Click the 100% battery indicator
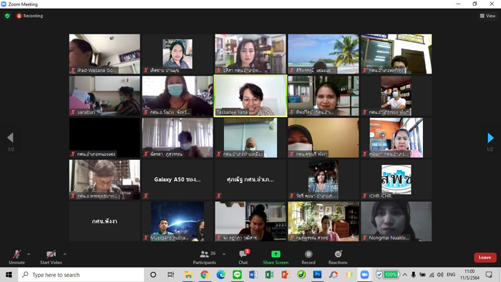The height and width of the screenshot is (282, 501). [x=391, y=275]
